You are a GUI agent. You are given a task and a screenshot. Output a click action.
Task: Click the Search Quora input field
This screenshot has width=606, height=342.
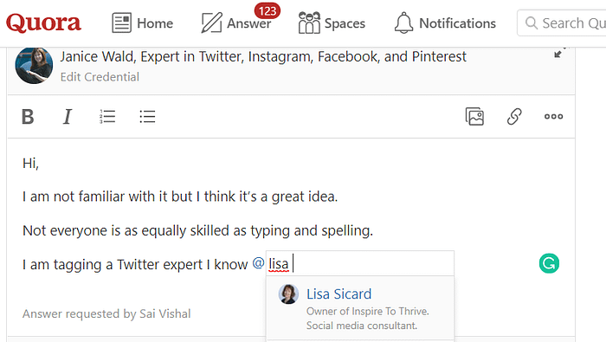562,23
